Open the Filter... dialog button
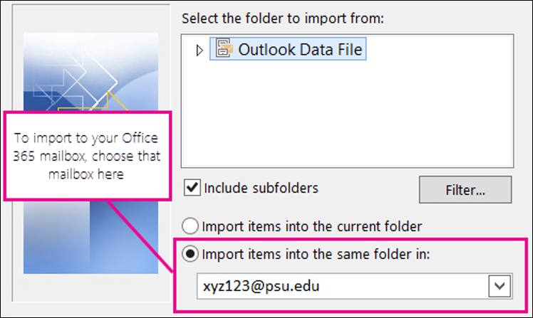 point(465,190)
